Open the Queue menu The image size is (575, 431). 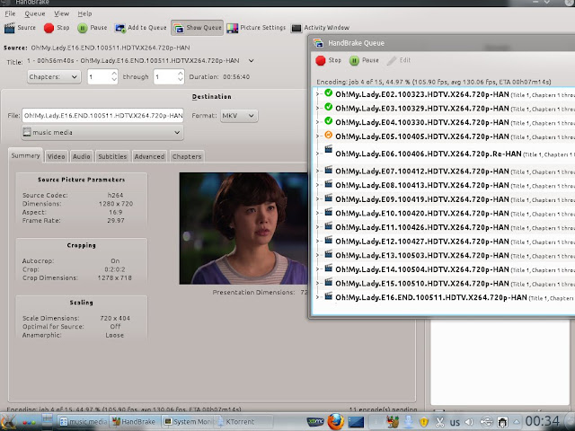point(35,13)
